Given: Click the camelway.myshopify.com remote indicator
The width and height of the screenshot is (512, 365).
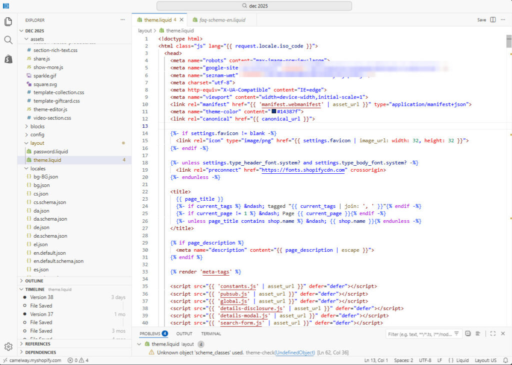Looking at the screenshot, I should coord(32,361).
